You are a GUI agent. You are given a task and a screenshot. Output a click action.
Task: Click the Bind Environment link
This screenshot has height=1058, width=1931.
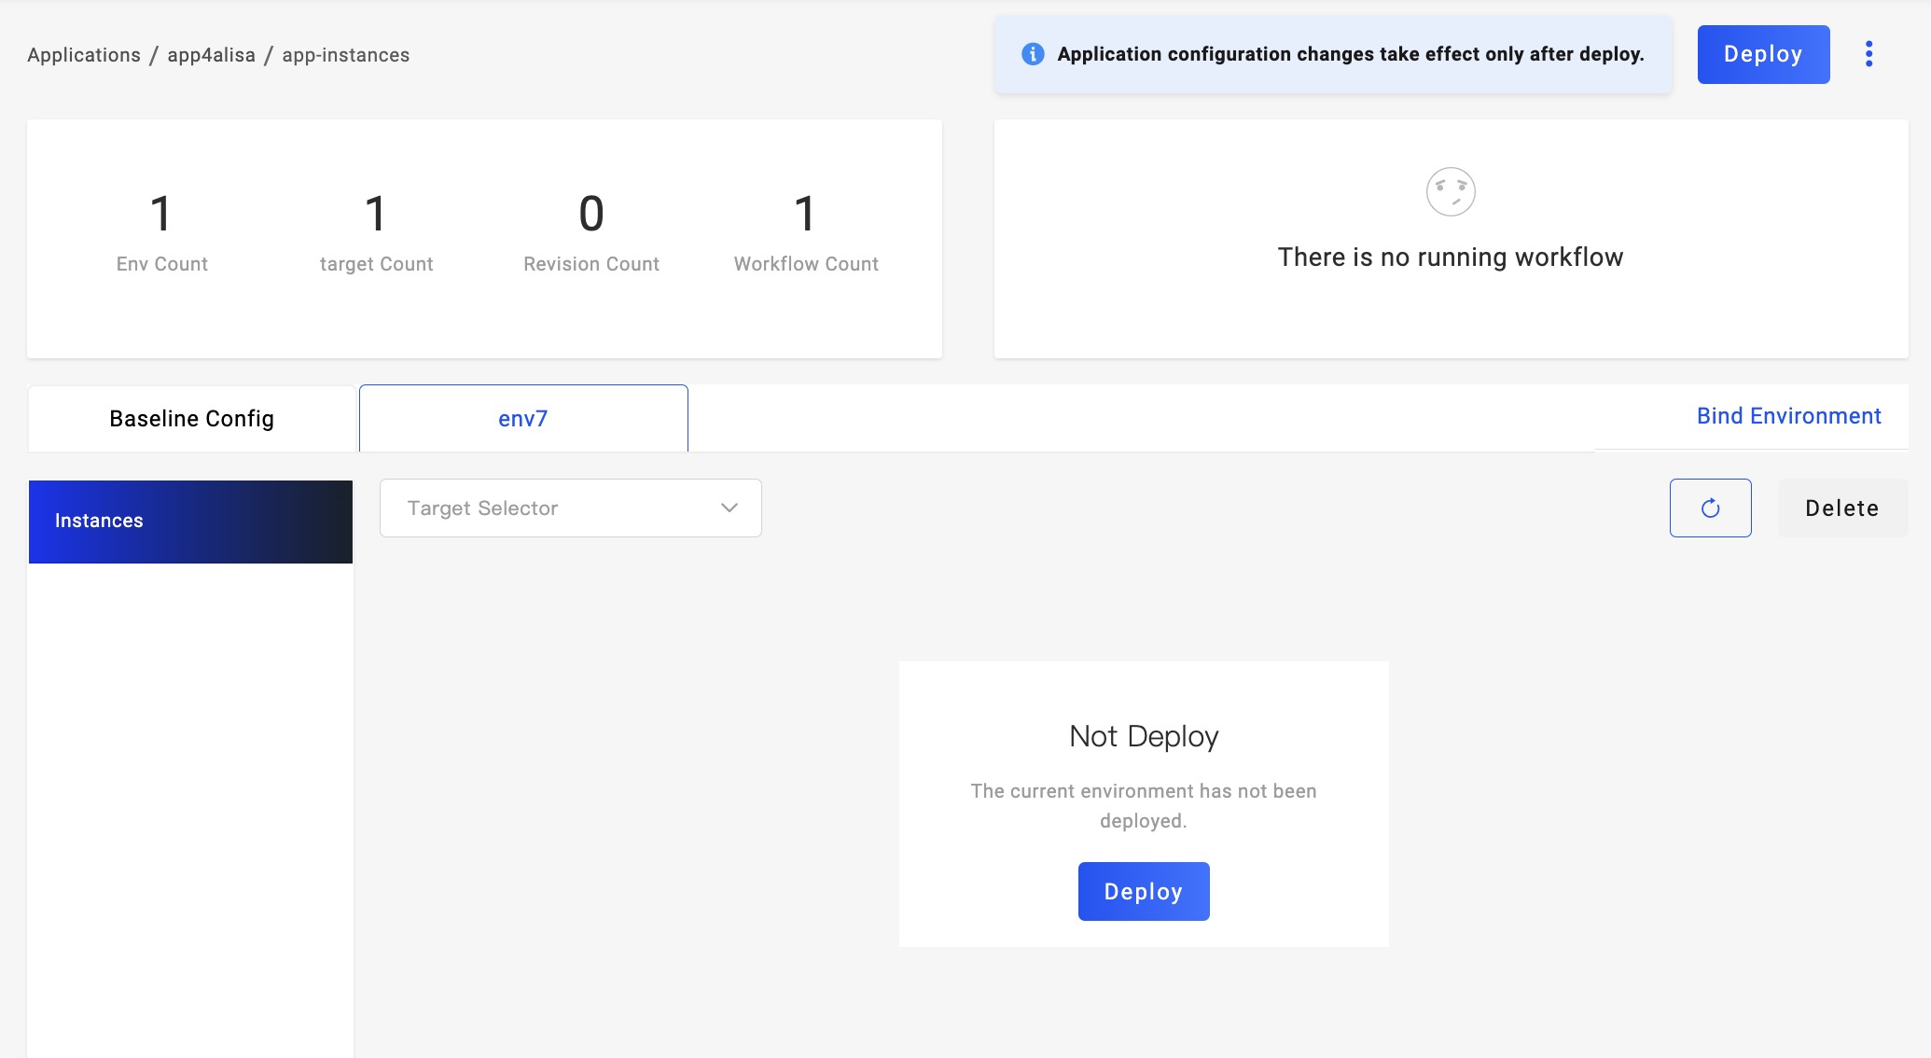(x=1789, y=417)
